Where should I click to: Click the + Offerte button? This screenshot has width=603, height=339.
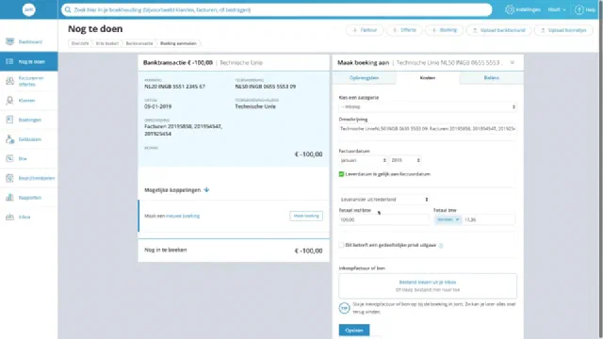(404, 30)
